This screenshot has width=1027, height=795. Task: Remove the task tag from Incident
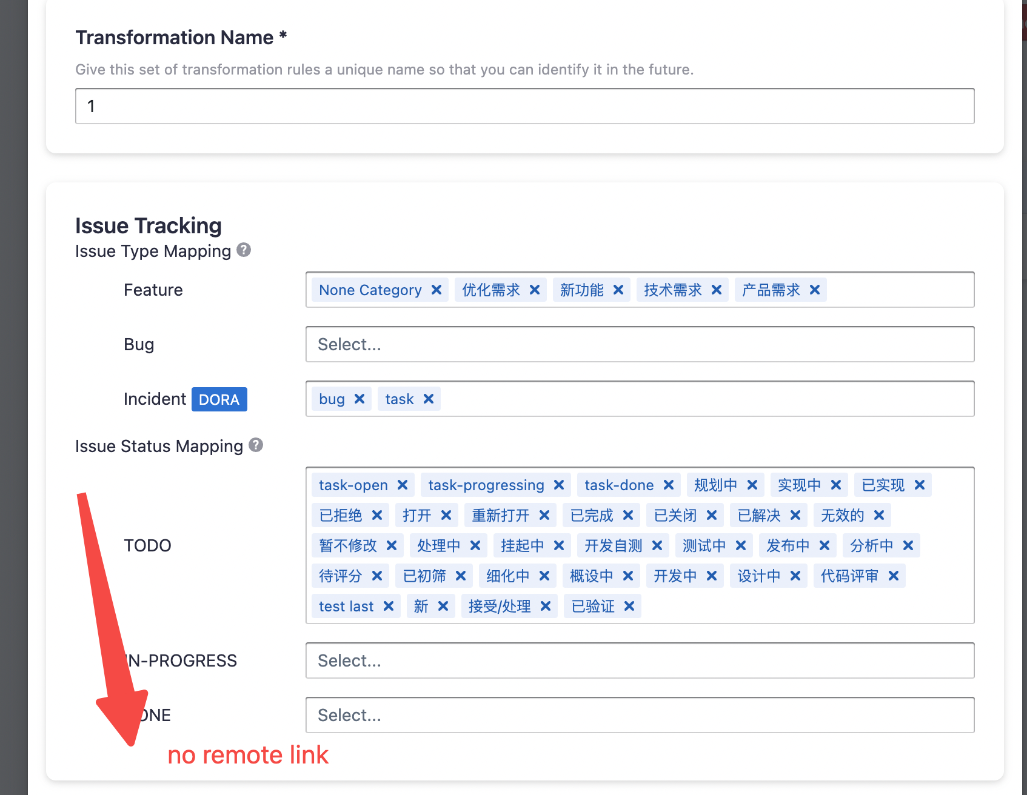click(x=429, y=399)
